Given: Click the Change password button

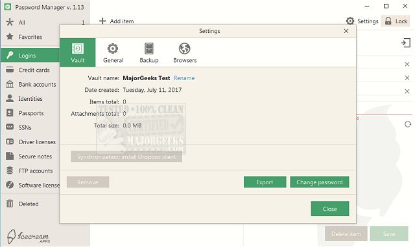Looking at the screenshot, I should [x=320, y=182].
